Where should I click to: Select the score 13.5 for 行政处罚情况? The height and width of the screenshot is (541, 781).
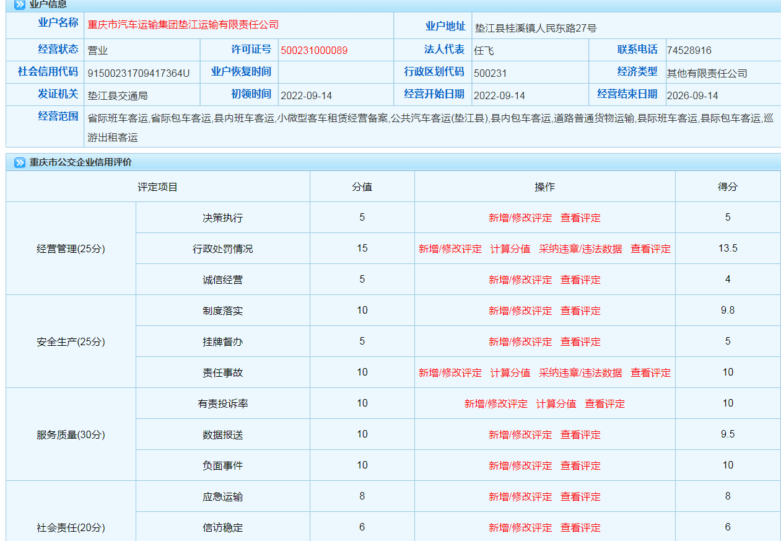pos(728,248)
